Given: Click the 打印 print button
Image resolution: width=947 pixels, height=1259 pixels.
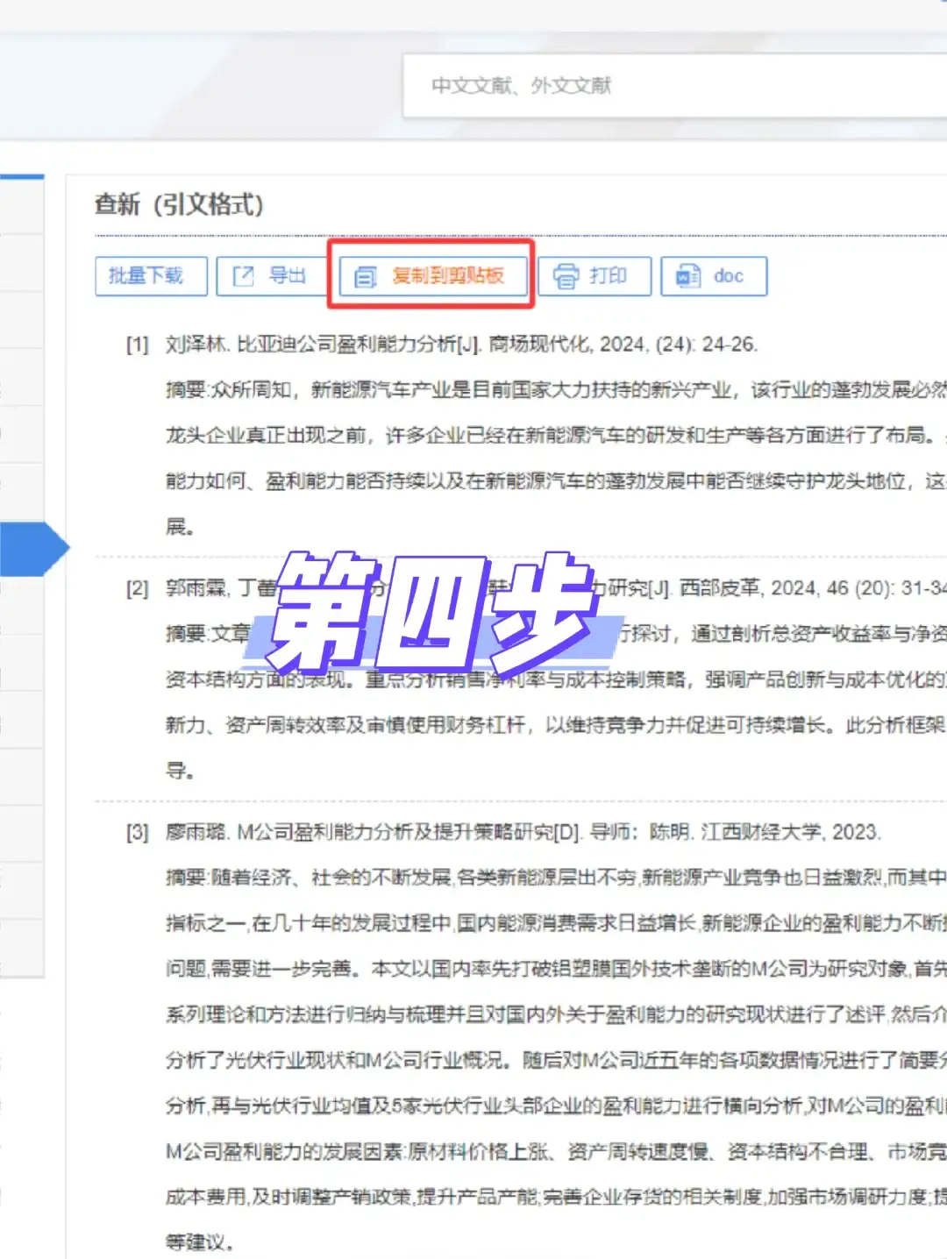Looking at the screenshot, I should click(596, 275).
